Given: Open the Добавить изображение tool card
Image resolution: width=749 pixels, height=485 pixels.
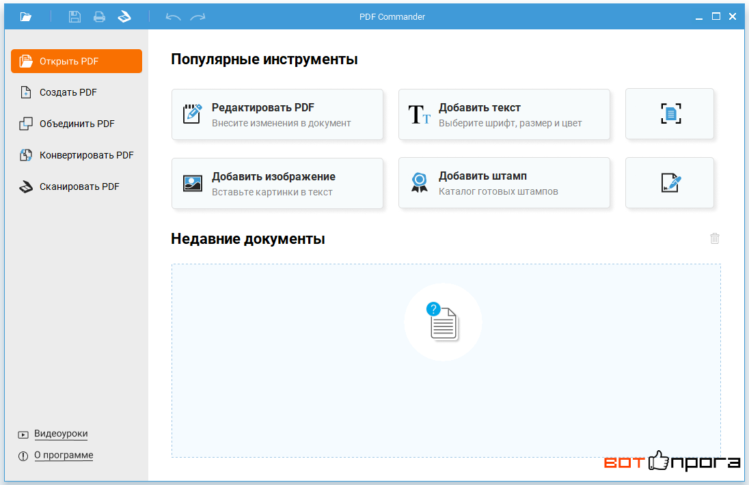Looking at the screenshot, I should click(x=277, y=183).
